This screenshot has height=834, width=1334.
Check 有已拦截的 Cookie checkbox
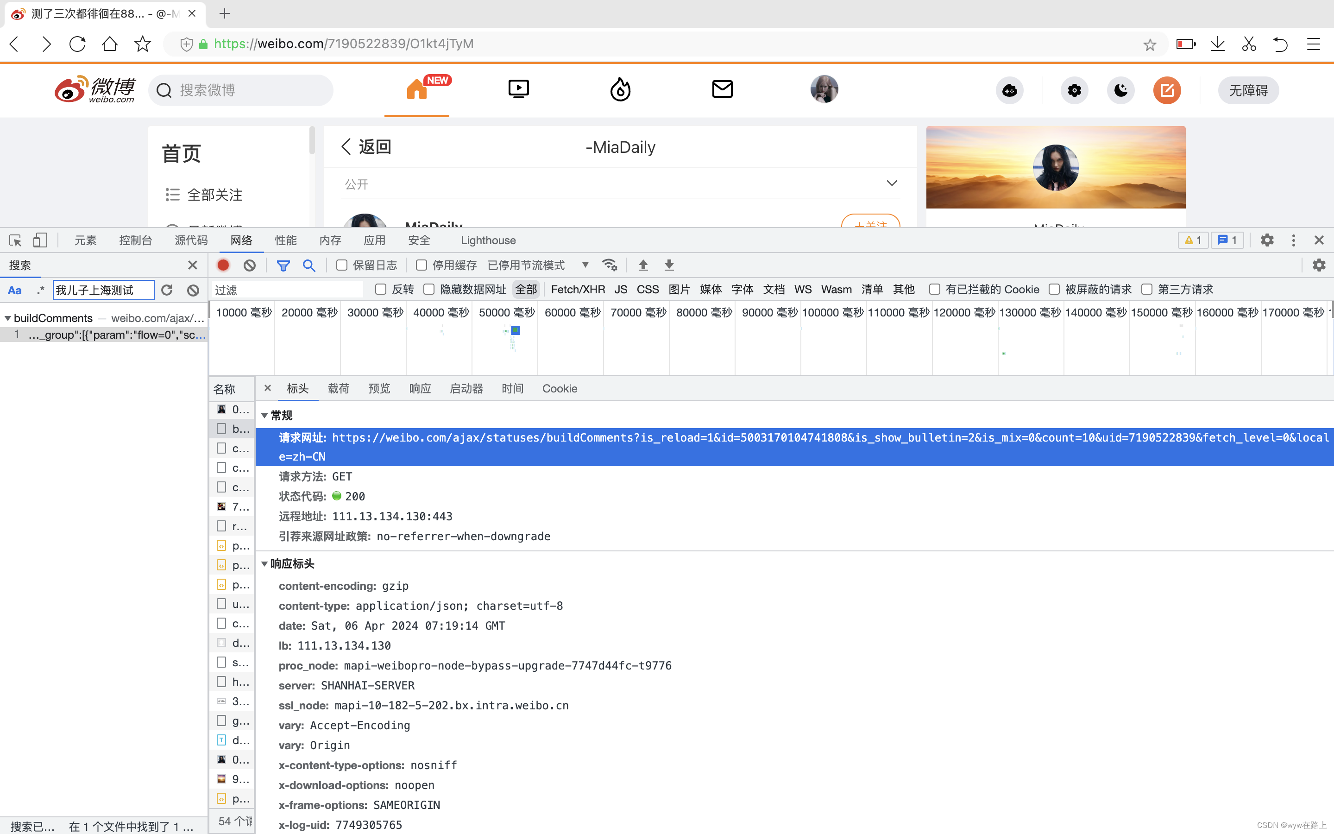pyautogui.click(x=935, y=290)
